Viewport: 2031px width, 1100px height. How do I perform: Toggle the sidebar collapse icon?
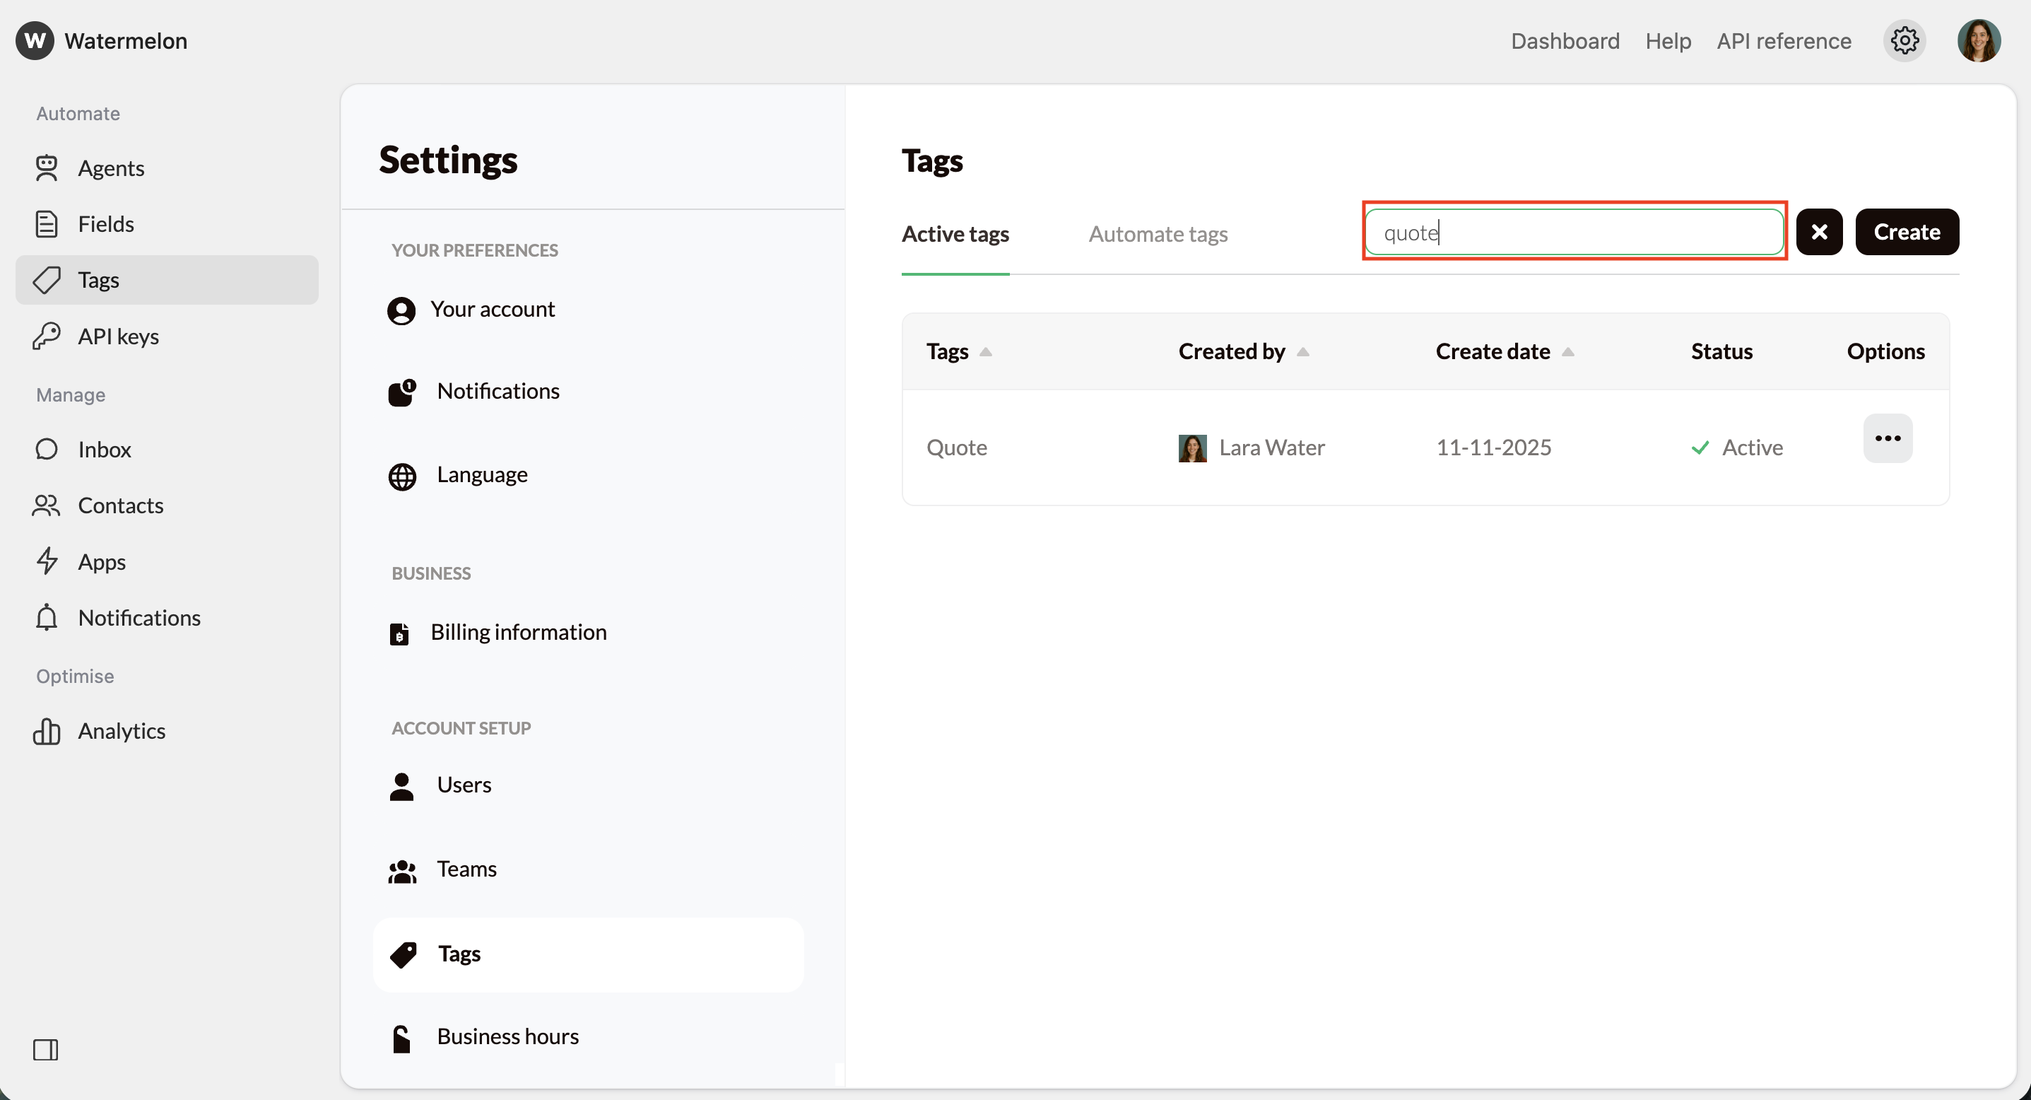pos(46,1050)
